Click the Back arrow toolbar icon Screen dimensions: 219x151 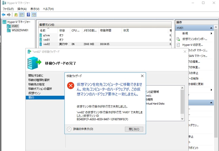[x=3, y=15]
